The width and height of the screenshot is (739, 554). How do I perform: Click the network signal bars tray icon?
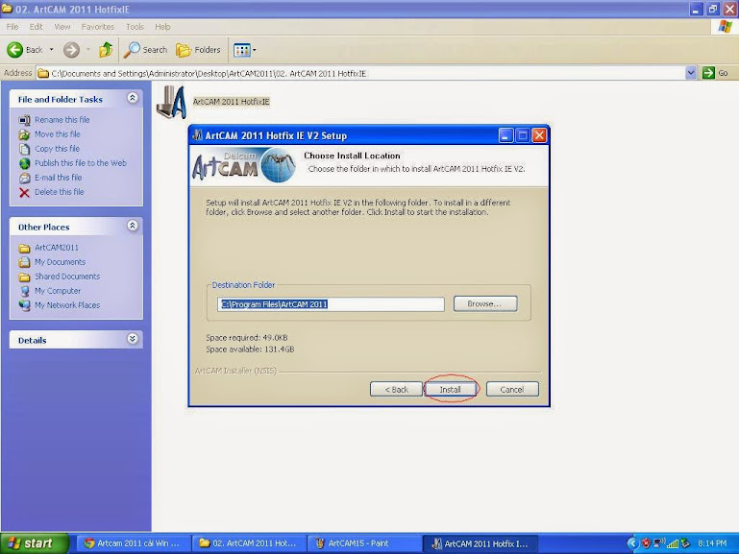pyautogui.click(x=672, y=543)
